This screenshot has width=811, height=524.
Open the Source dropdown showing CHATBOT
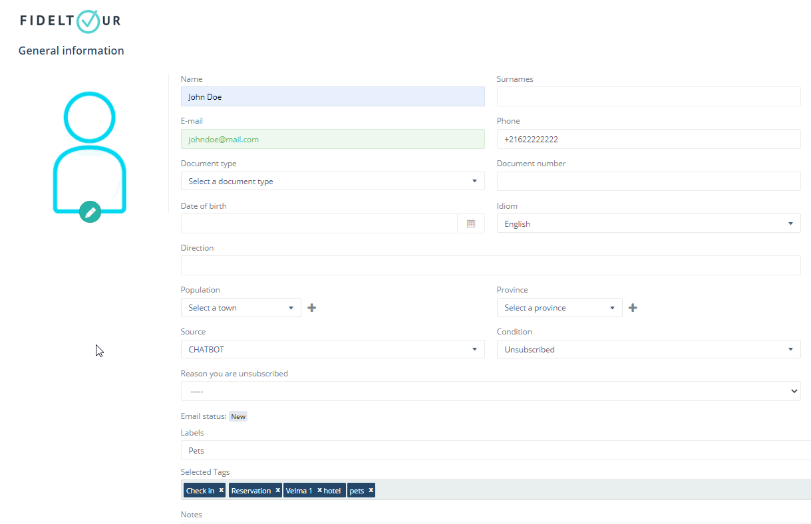[332, 350]
